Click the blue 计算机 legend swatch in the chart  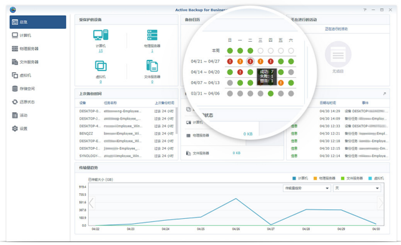294,178
